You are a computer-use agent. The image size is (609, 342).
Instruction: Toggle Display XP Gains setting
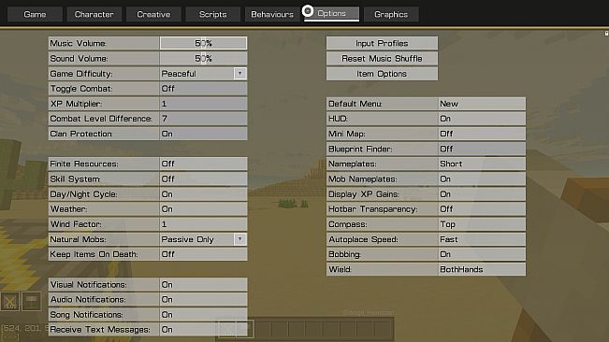tap(482, 194)
